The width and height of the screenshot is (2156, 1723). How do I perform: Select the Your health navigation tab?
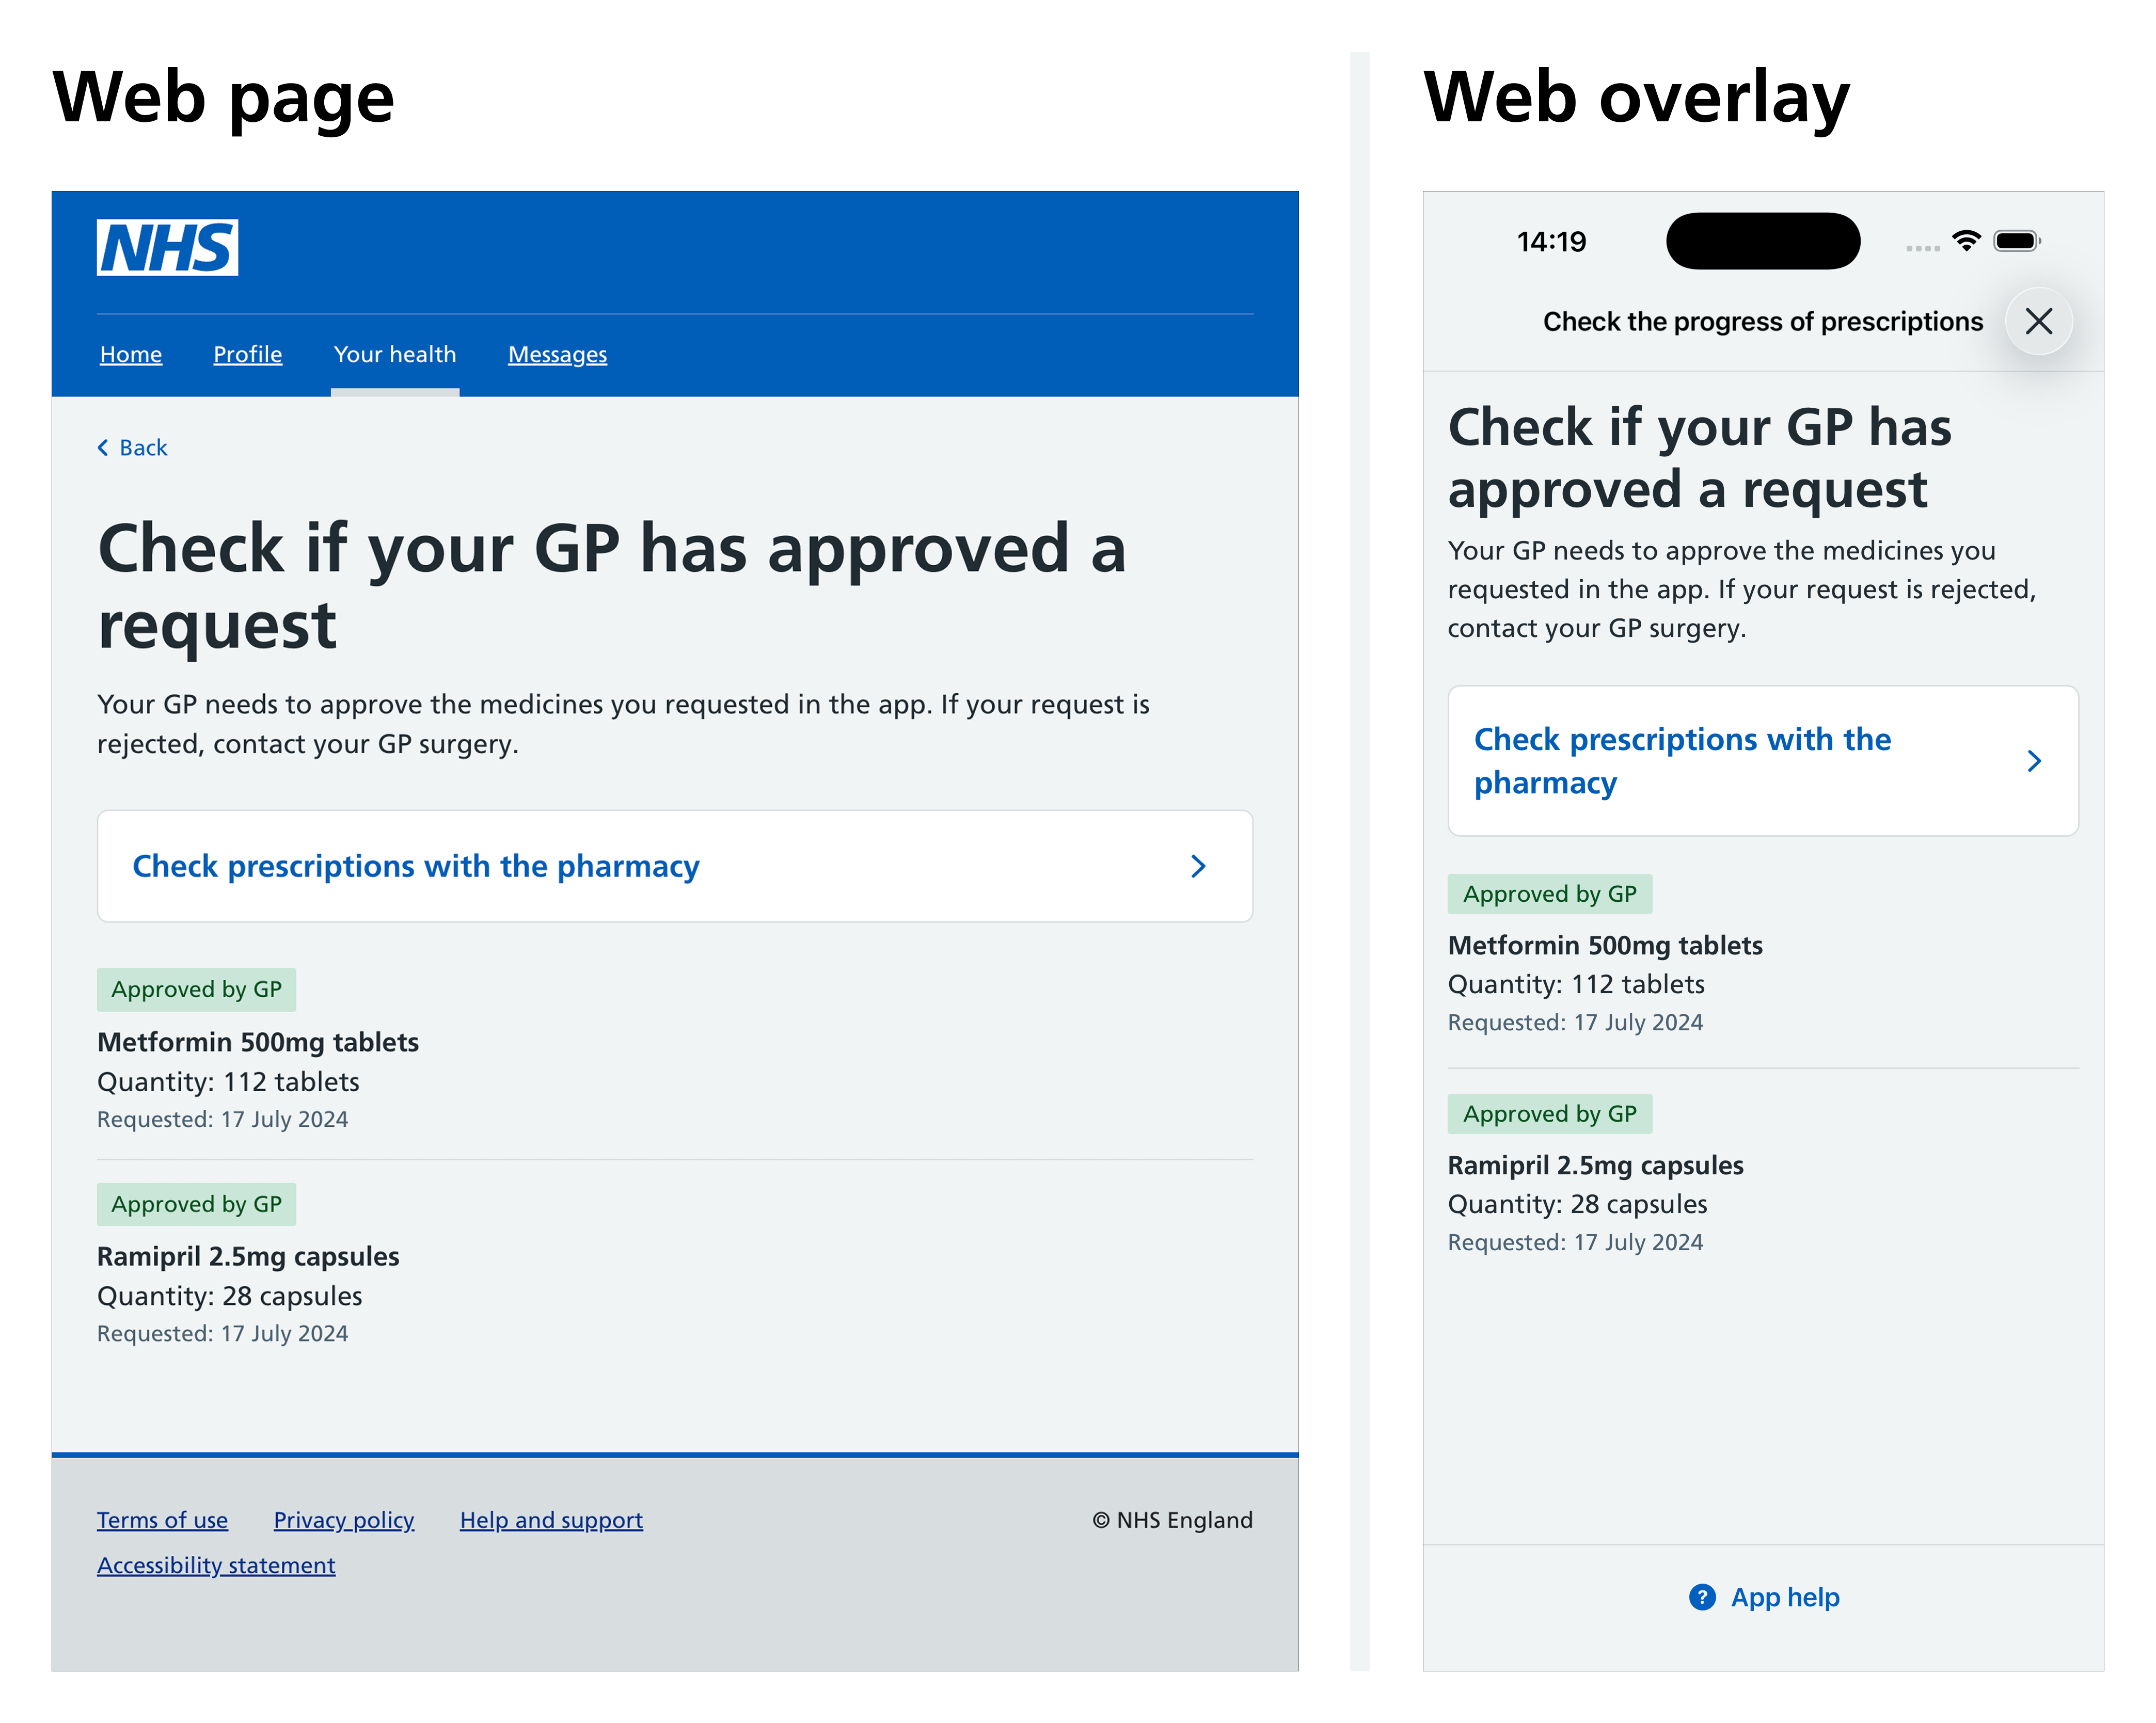395,354
